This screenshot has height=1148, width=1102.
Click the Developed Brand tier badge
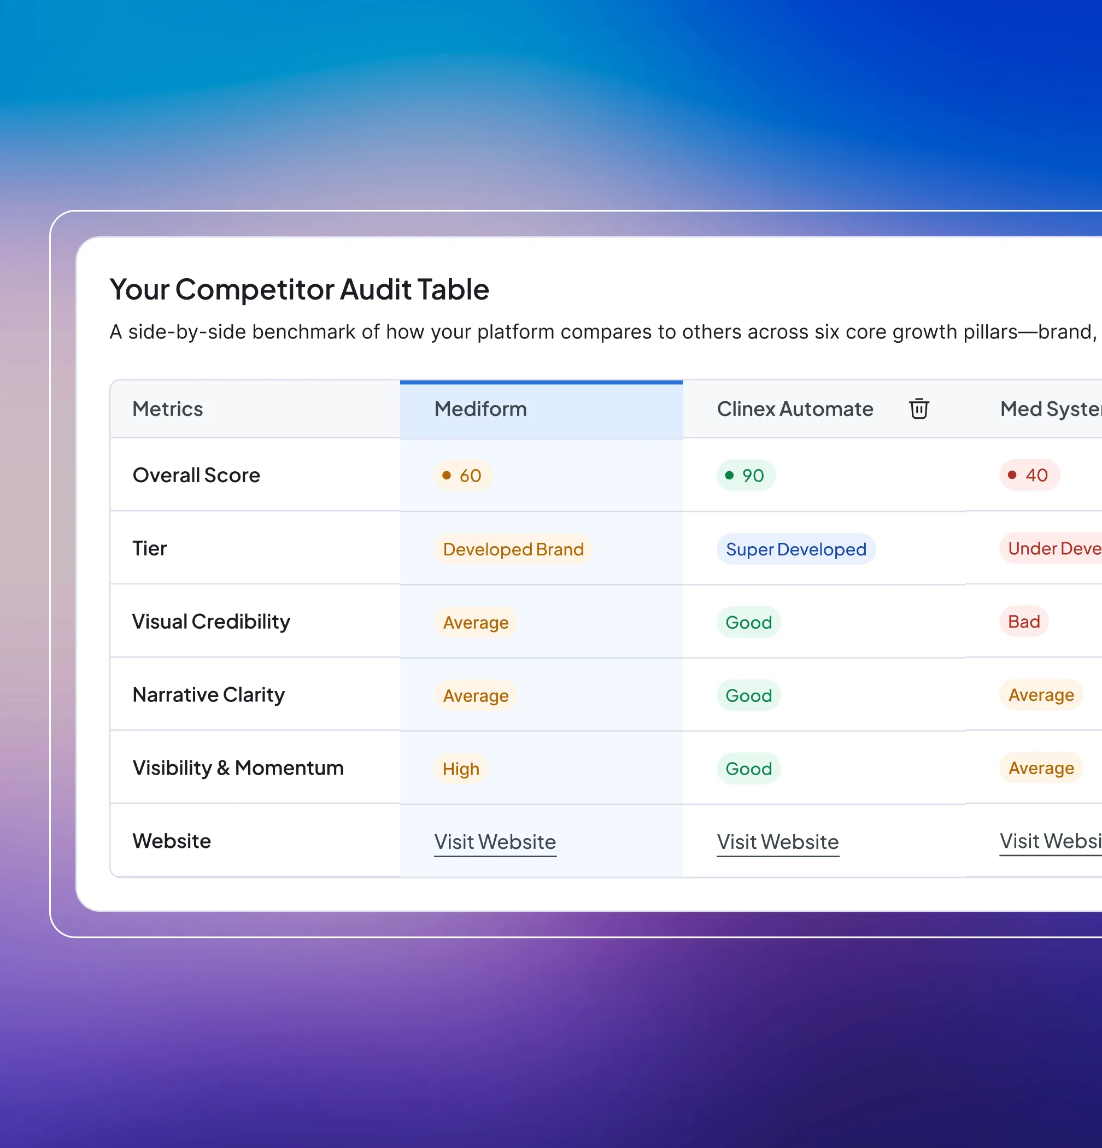(513, 549)
